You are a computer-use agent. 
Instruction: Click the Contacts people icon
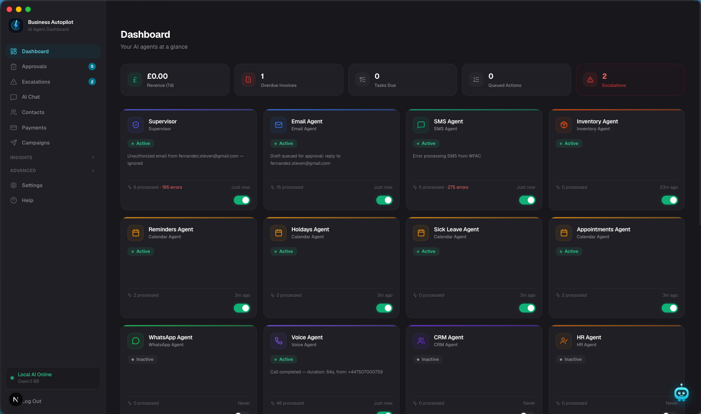[13, 112]
